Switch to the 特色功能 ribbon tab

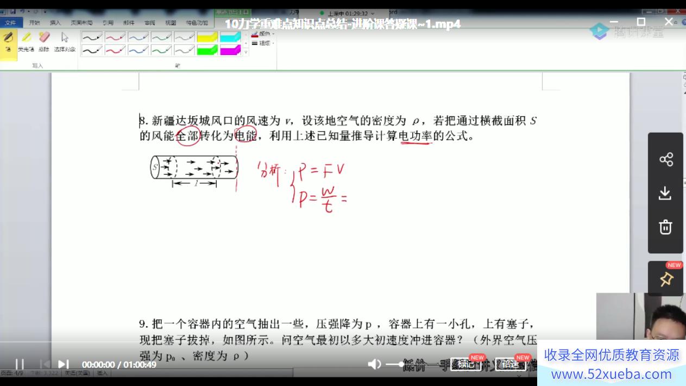[197, 23]
